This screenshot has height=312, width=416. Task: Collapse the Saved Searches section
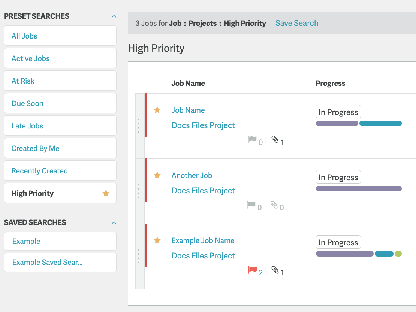click(114, 222)
